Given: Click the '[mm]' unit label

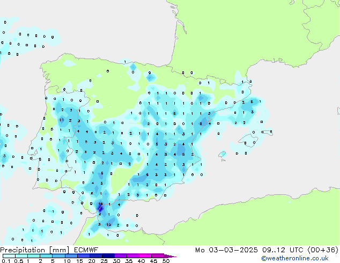Looking at the screenshot, I should pos(59,250).
